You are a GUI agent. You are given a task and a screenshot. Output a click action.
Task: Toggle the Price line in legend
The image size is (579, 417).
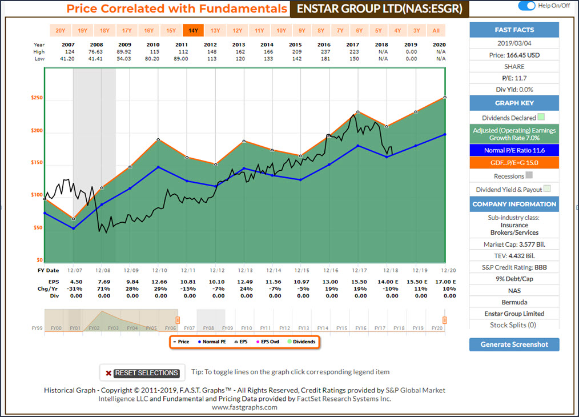pos(181,342)
